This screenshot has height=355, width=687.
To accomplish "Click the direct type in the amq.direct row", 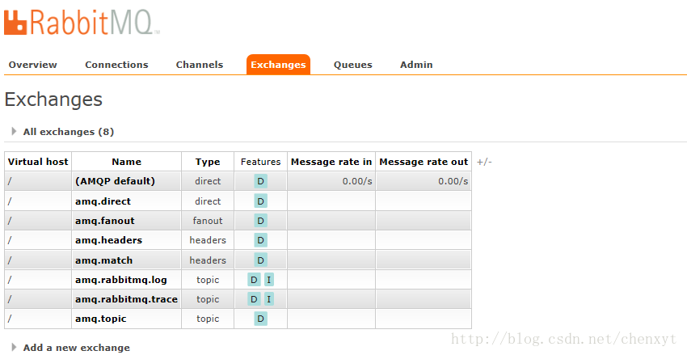I will click(x=208, y=201).
